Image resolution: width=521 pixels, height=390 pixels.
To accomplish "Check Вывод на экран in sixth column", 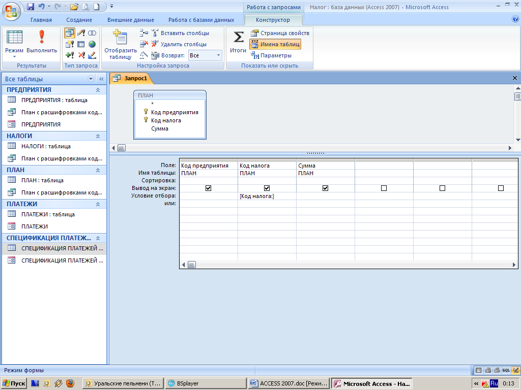I will (x=501, y=188).
